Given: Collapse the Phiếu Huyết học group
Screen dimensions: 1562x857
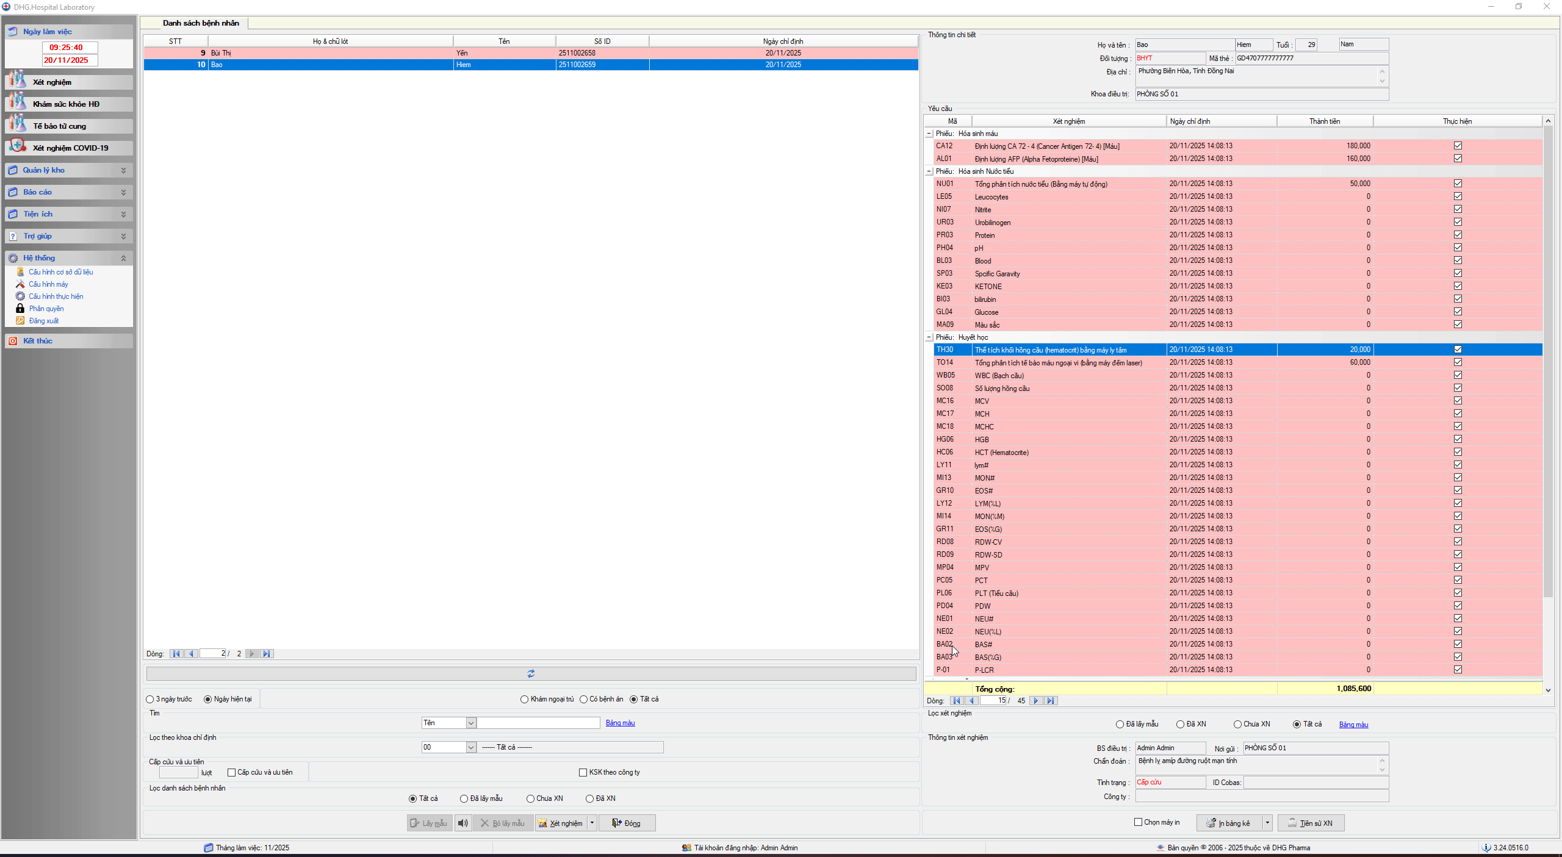Looking at the screenshot, I should click(929, 337).
